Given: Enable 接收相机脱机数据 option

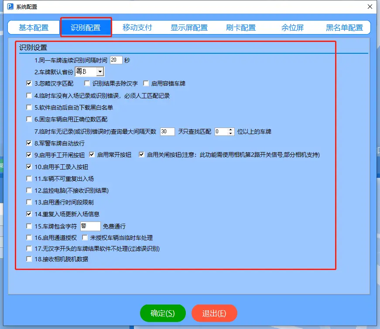Looking at the screenshot, I should pyautogui.click(x=28, y=259).
